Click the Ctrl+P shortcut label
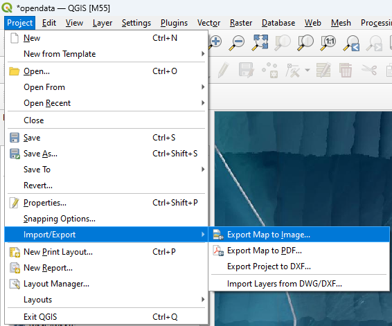Screen dimensions: 392x326 [x=164, y=252]
